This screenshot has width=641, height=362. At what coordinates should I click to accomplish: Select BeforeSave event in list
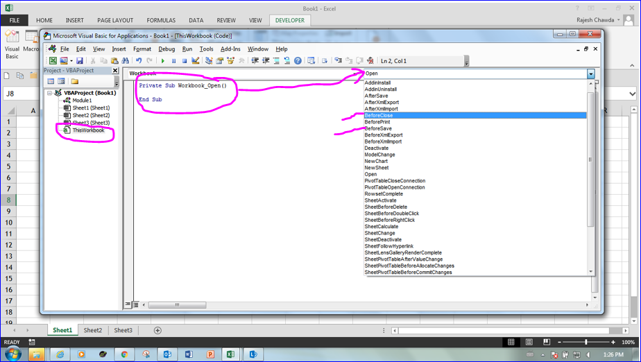point(475,129)
